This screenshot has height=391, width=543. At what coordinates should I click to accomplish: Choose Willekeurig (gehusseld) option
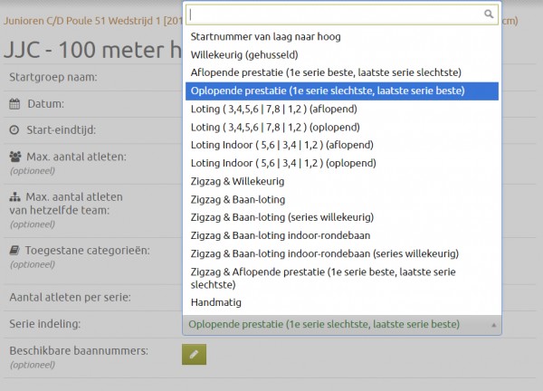pos(239,54)
